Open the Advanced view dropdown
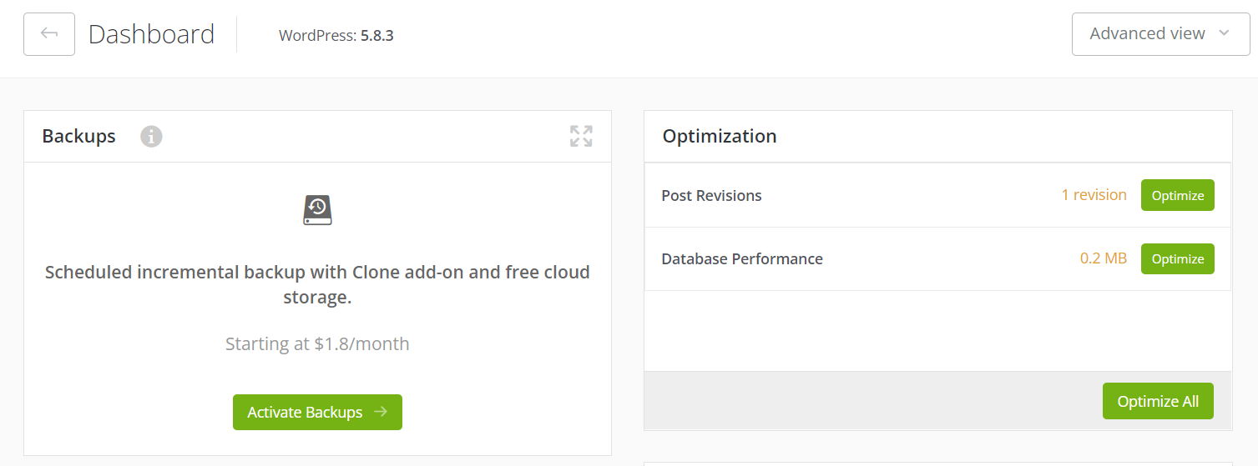Image resolution: width=1258 pixels, height=466 pixels. (1148, 34)
